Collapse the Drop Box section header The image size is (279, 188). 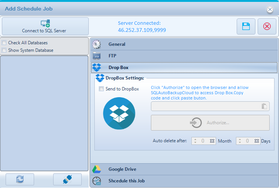184,68
